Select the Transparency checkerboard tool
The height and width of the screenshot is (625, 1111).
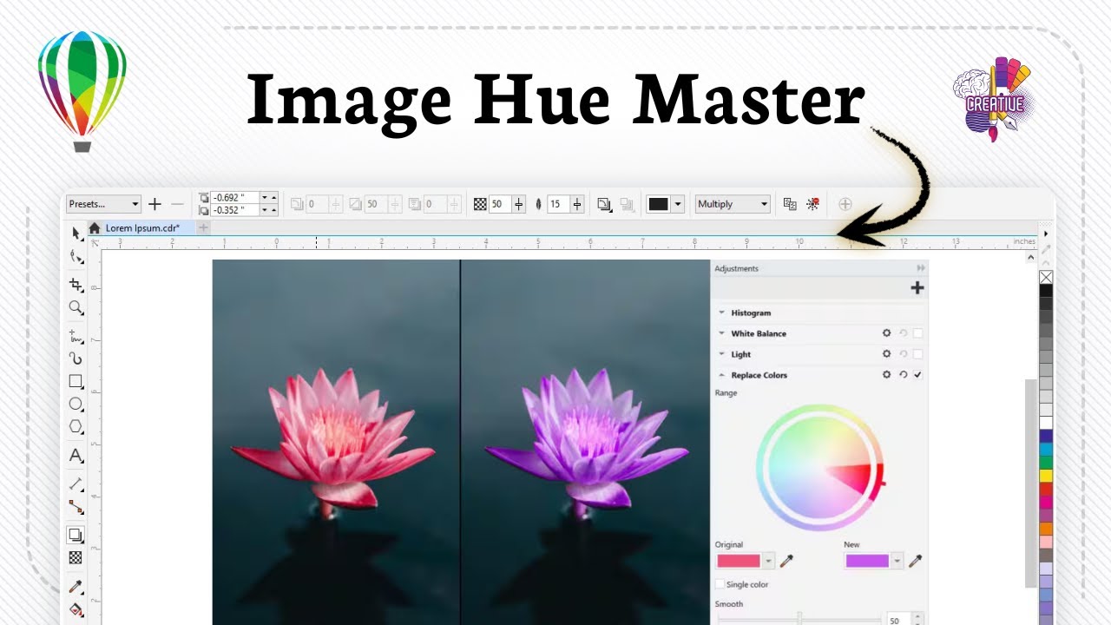point(76,558)
